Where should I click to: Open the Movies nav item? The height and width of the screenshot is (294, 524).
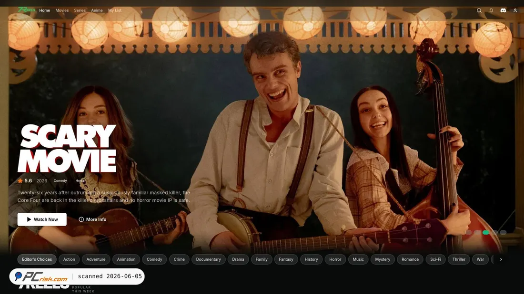coord(62,10)
